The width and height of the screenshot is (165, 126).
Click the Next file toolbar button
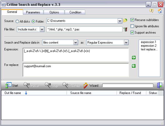[71, 86]
